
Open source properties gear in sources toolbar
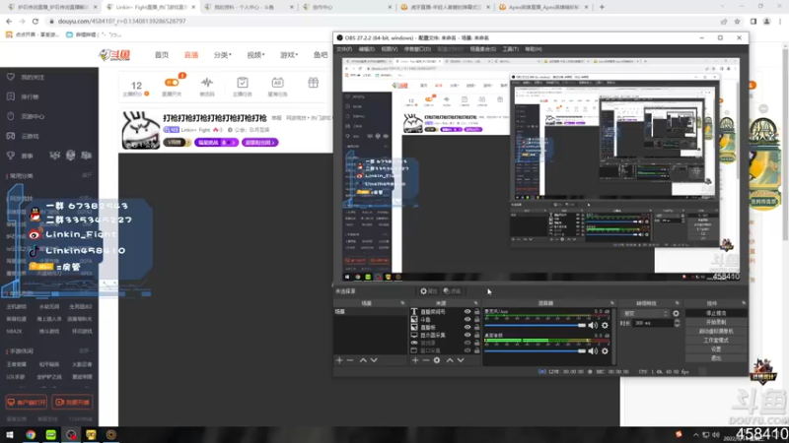pos(437,360)
